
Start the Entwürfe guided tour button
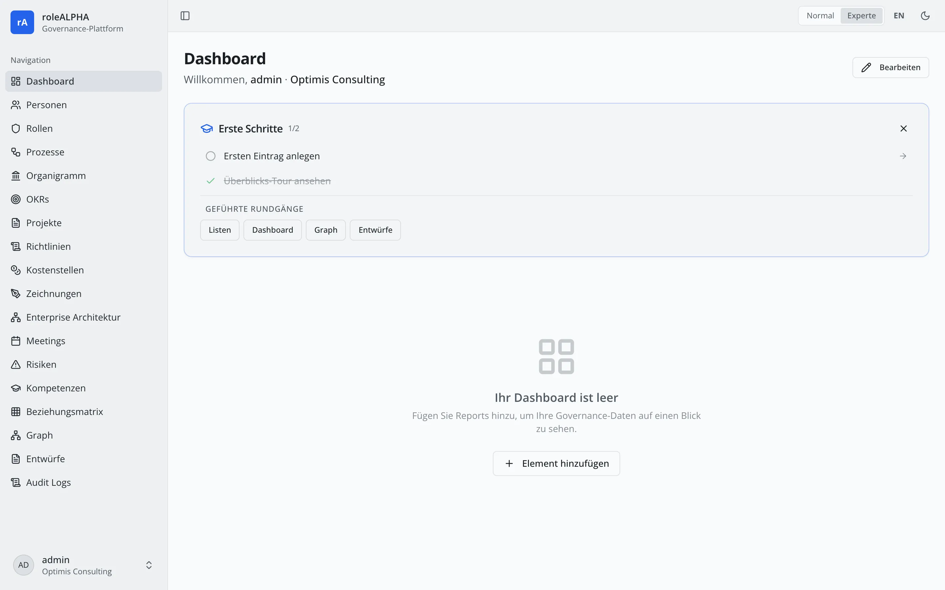375,230
